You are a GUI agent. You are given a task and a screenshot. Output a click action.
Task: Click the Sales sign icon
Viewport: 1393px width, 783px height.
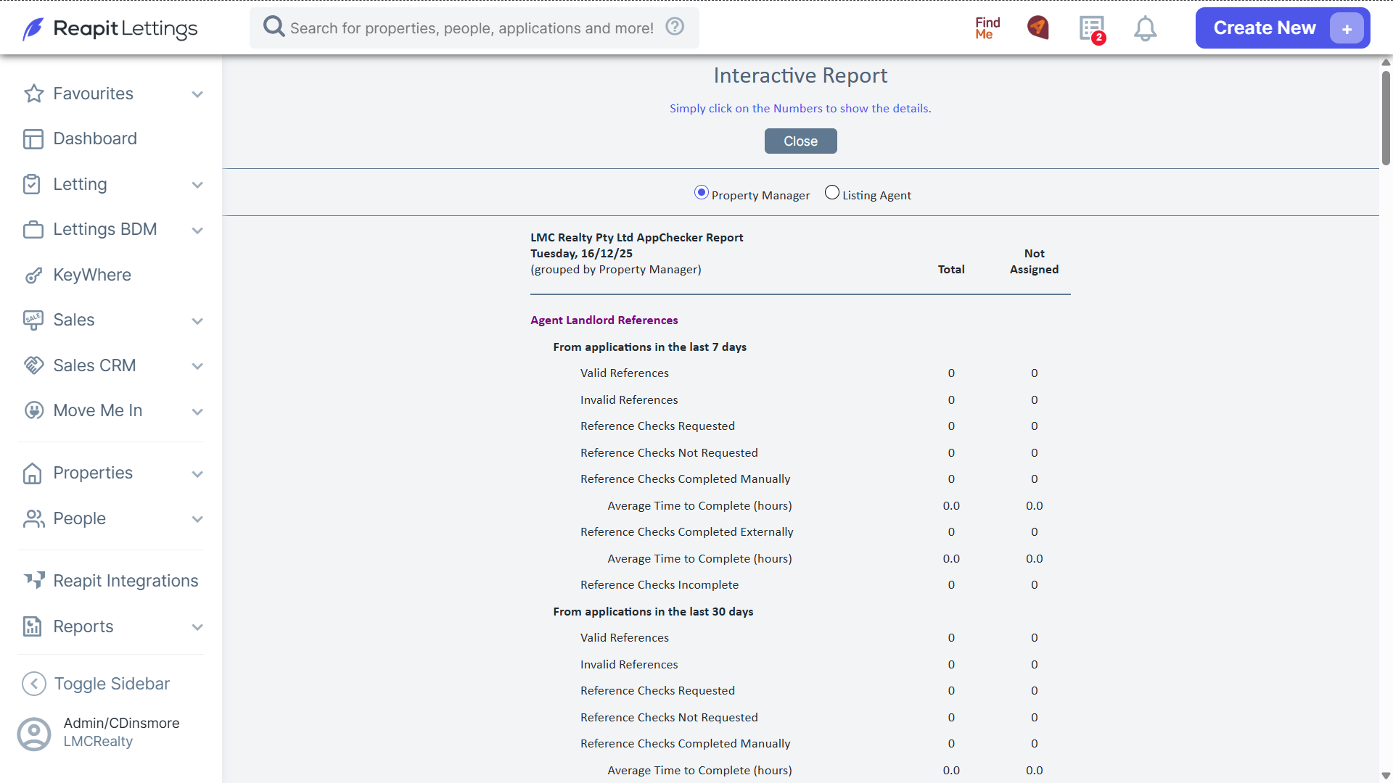33,320
